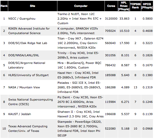This screenshot has width=154, height=139.
Task: Click the 0.1826 HPCG value
Action: click(x=148, y=55)
